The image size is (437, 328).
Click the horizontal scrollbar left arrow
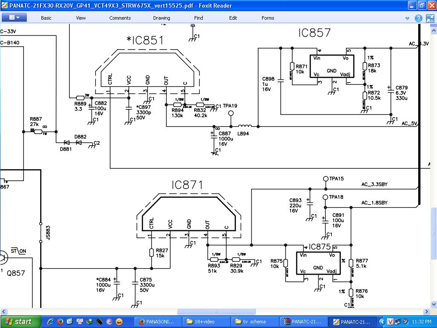3,311
